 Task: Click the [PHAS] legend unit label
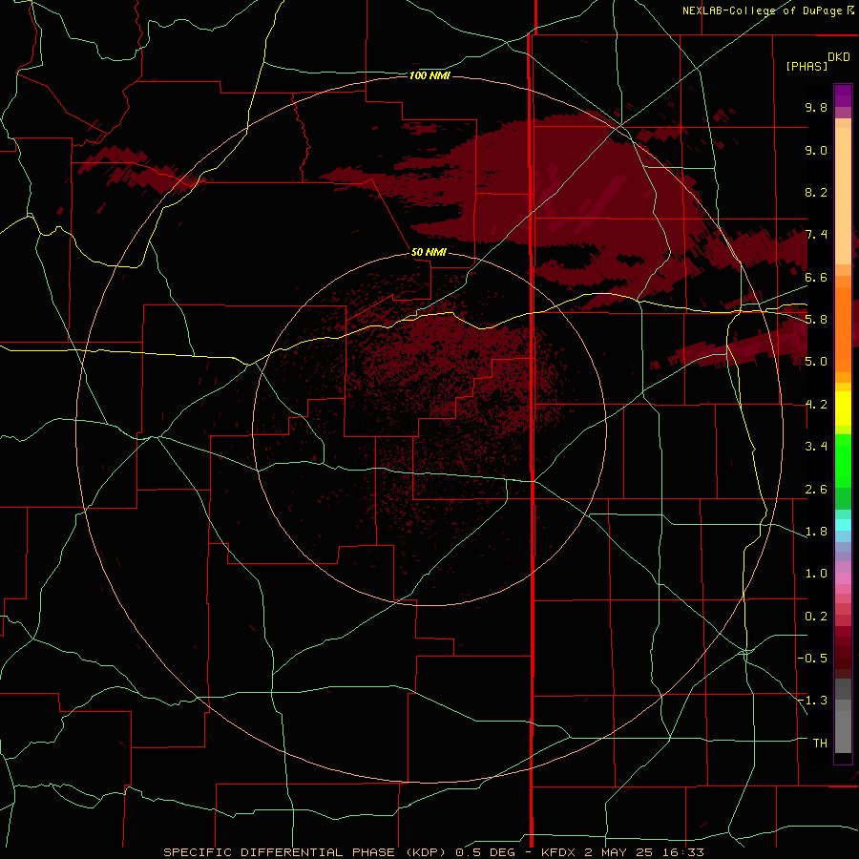pos(807,66)
